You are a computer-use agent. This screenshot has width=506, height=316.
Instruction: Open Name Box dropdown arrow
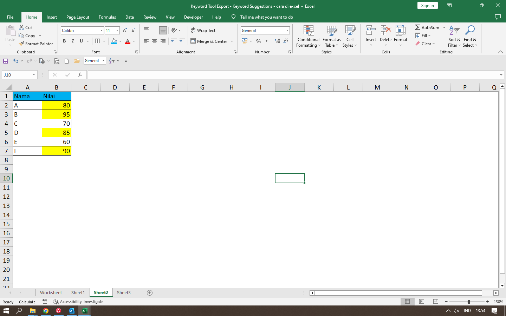point(34,75)
